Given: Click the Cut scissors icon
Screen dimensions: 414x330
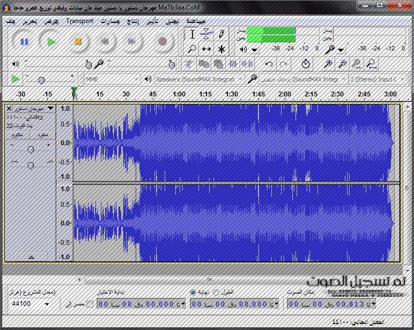Looking at the screenshot, I should tap(188, 64).
